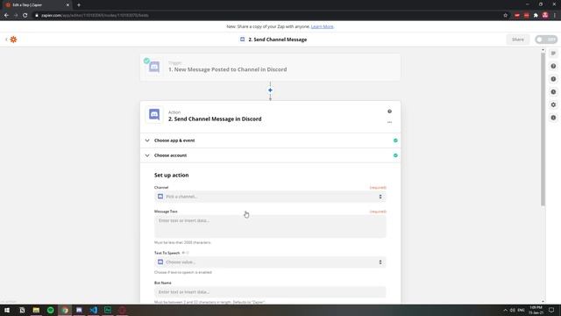Open the info icon at bottom of right sidebar
The width and height of the screenshot is (561, 316).
(x=553, y=118)
